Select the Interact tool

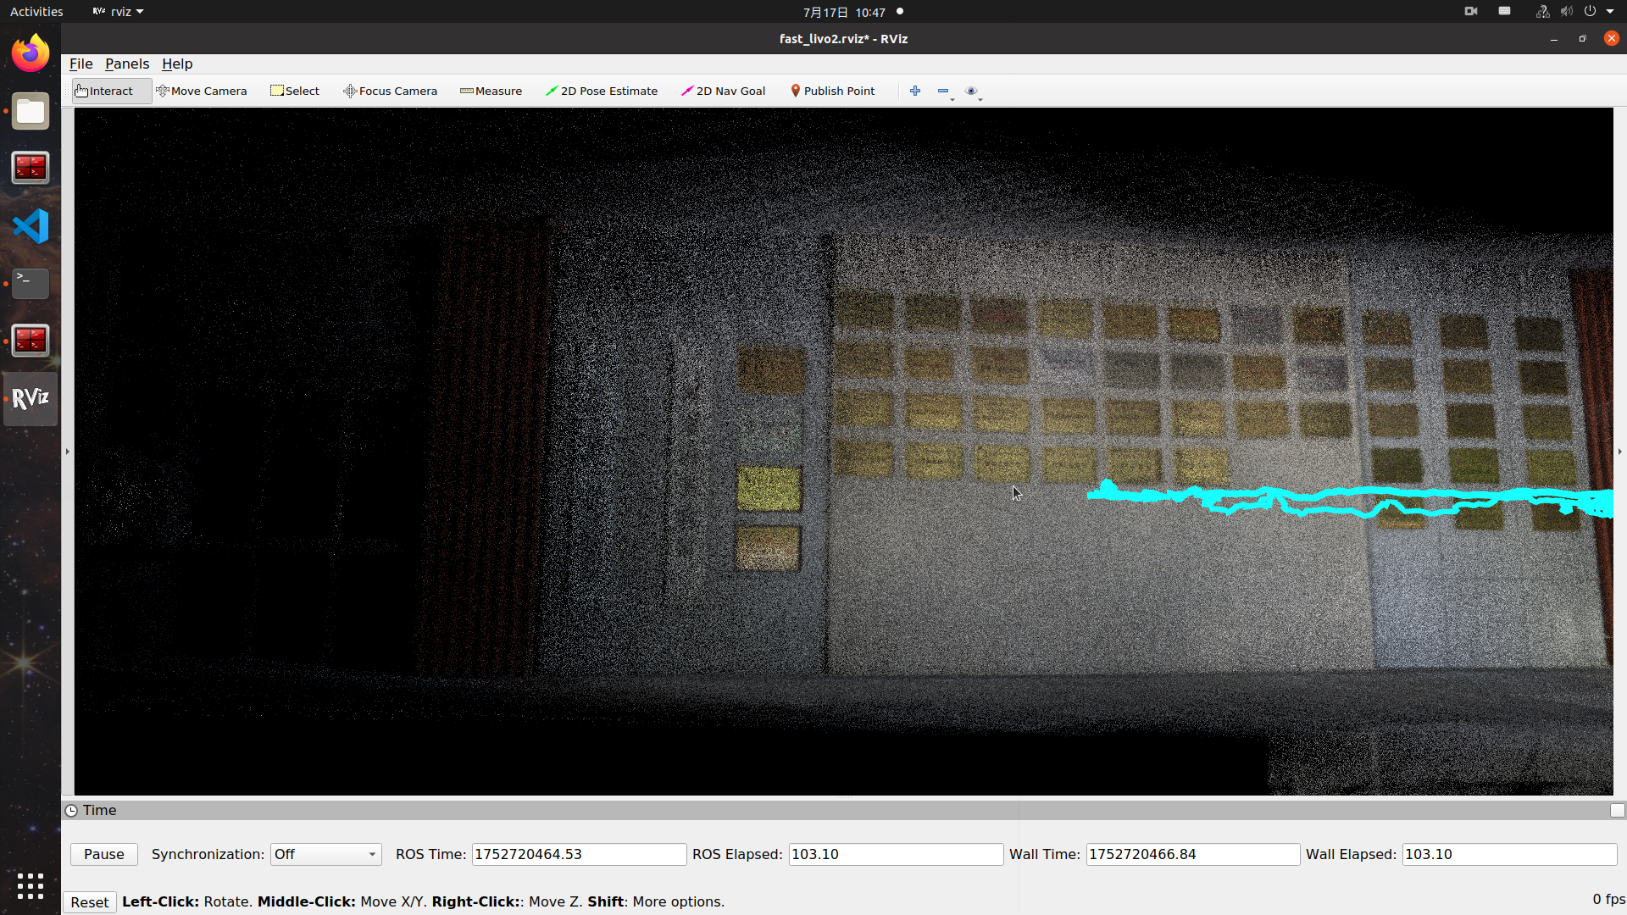click(x=104, y=91)
